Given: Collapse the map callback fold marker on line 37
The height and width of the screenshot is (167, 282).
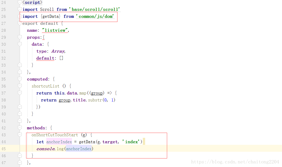Looking at the screenshot, I should coord(20,93).
